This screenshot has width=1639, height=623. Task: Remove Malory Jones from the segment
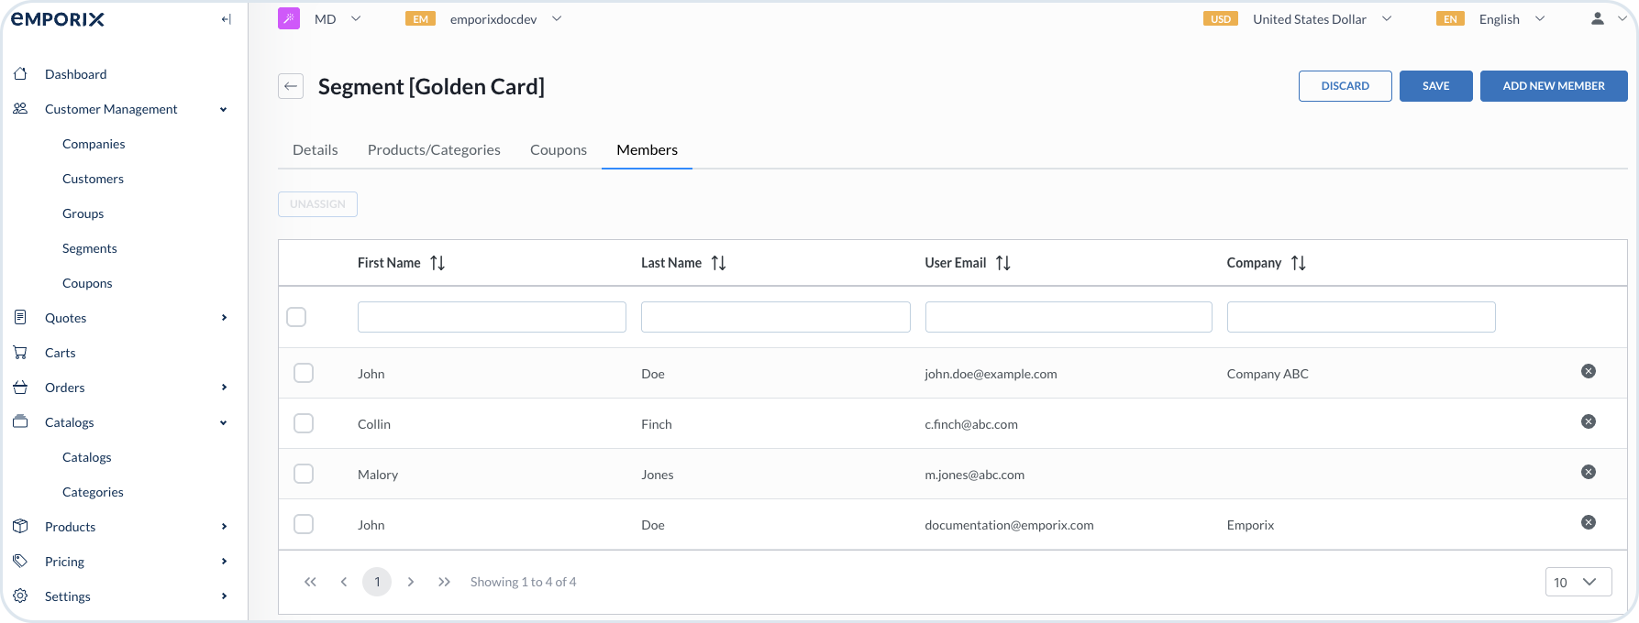click(1589, 472)
